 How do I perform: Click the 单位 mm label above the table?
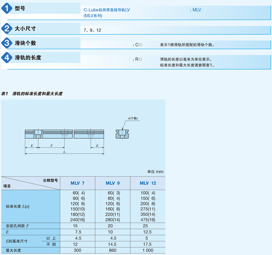click(155, 172)
